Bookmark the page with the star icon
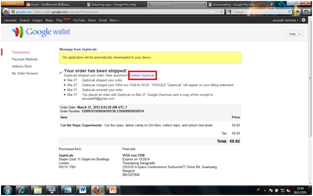The image size is (313, 196). point(213,12)
